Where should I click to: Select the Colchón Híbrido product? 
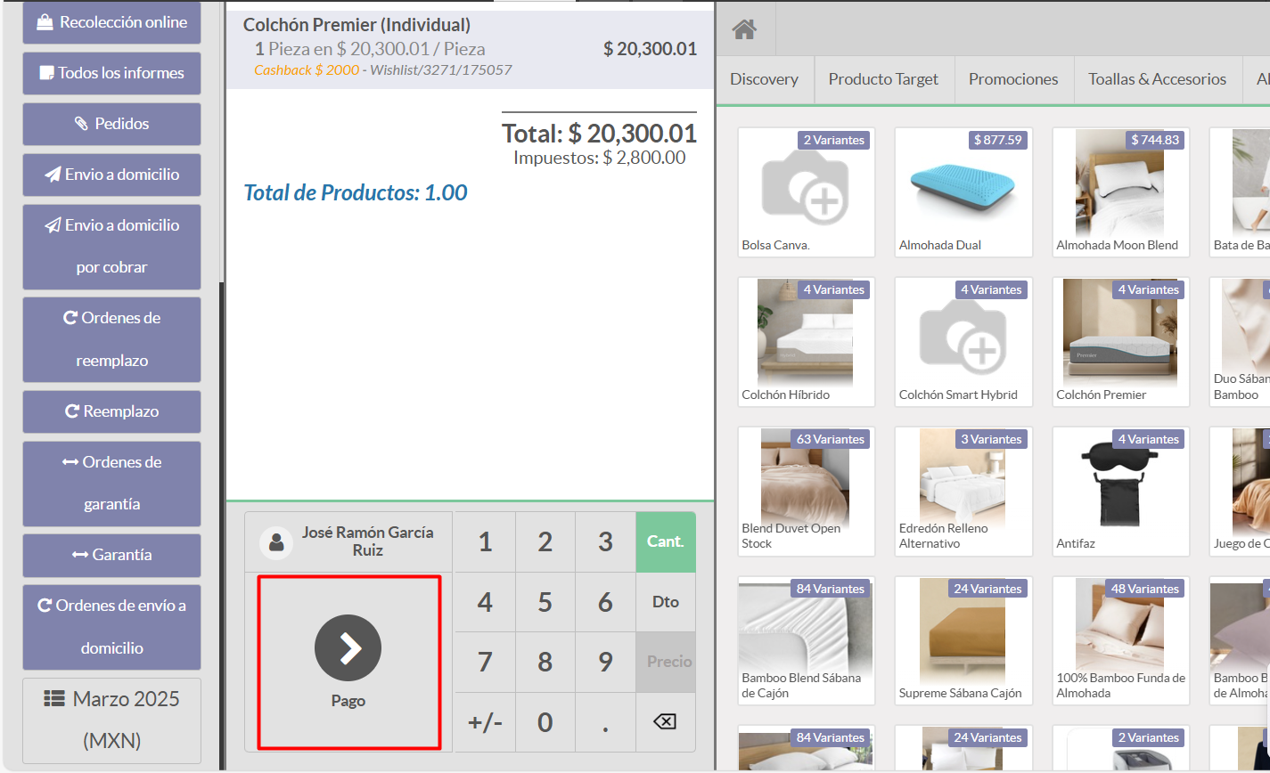click(x=807, y=342)
